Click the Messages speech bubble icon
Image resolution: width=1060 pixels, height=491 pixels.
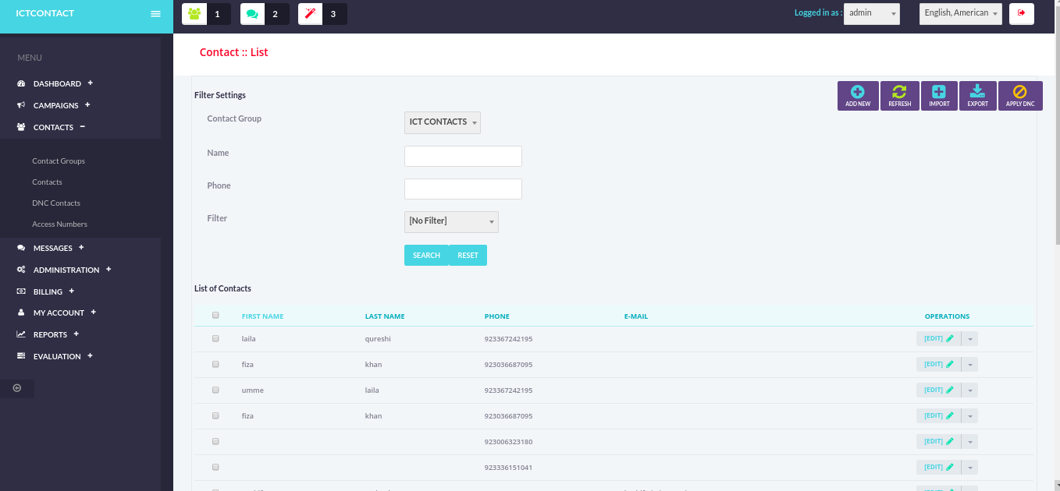[x=21, y=248]
